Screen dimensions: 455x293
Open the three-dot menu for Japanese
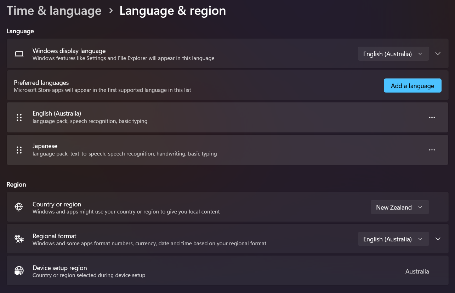[x=432, y=150]
